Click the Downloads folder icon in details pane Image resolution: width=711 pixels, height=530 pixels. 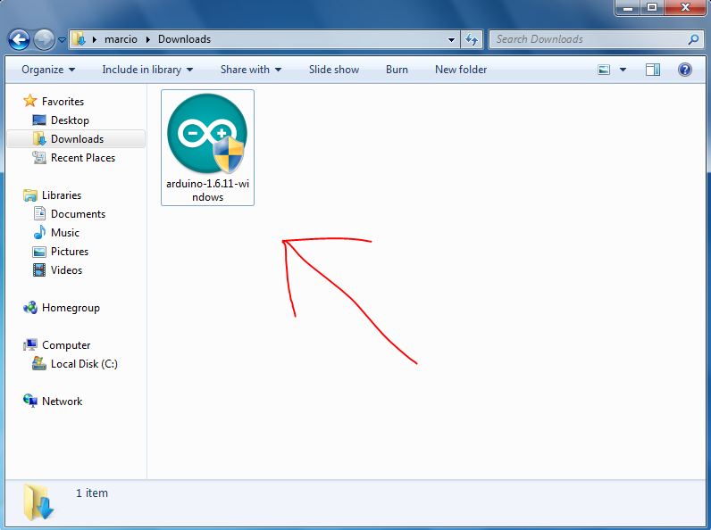[x=38, y=502]
